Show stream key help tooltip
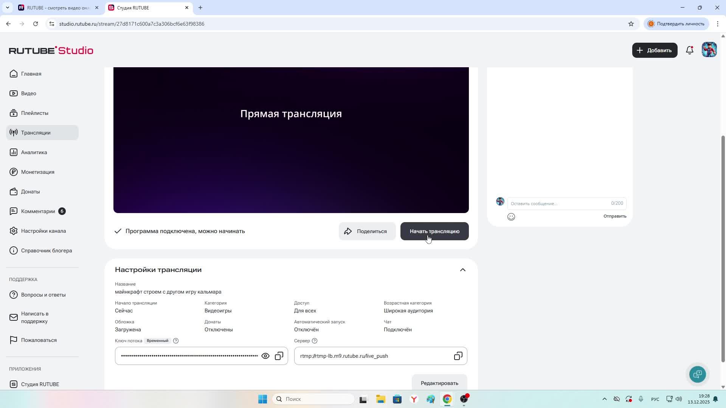Image resolution: width=726 pixels, height=408 pixels. pos(176,341)
